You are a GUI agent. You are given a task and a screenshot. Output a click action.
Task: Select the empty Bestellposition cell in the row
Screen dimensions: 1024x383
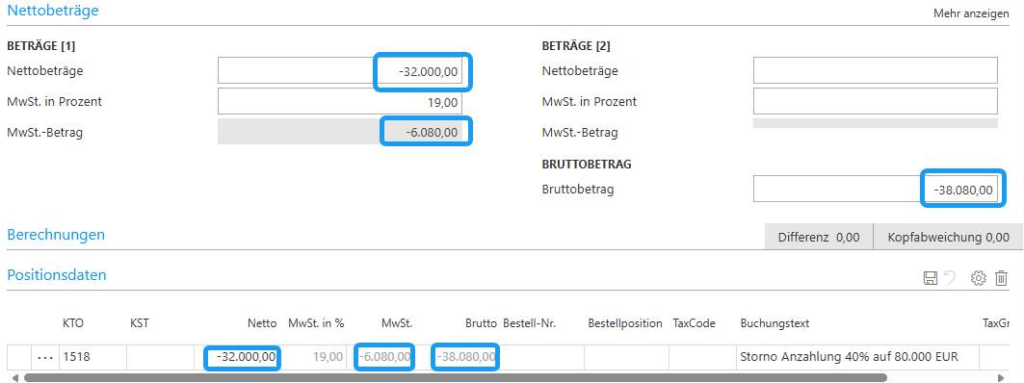[626, 358]
